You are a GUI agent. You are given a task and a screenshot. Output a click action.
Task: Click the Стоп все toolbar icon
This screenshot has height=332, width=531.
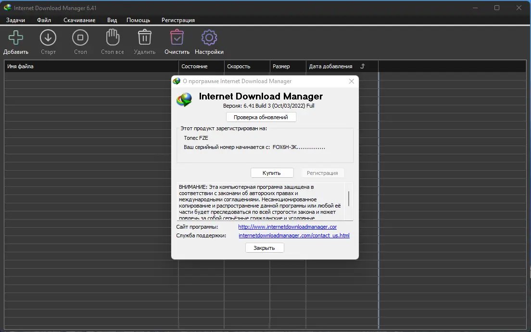(112, 37)
